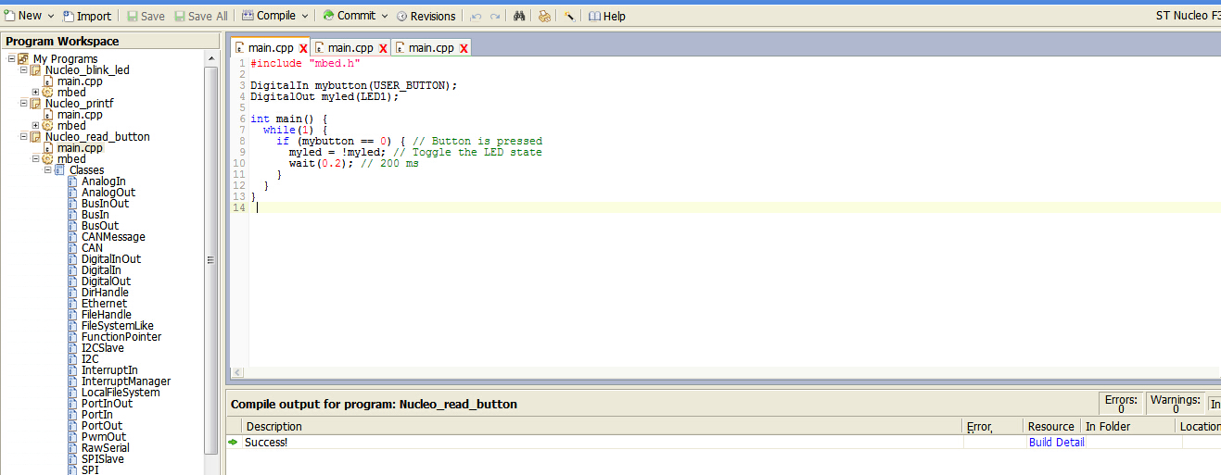Open the Commit dropdown arrow
1221x475 pixels.
384,16
